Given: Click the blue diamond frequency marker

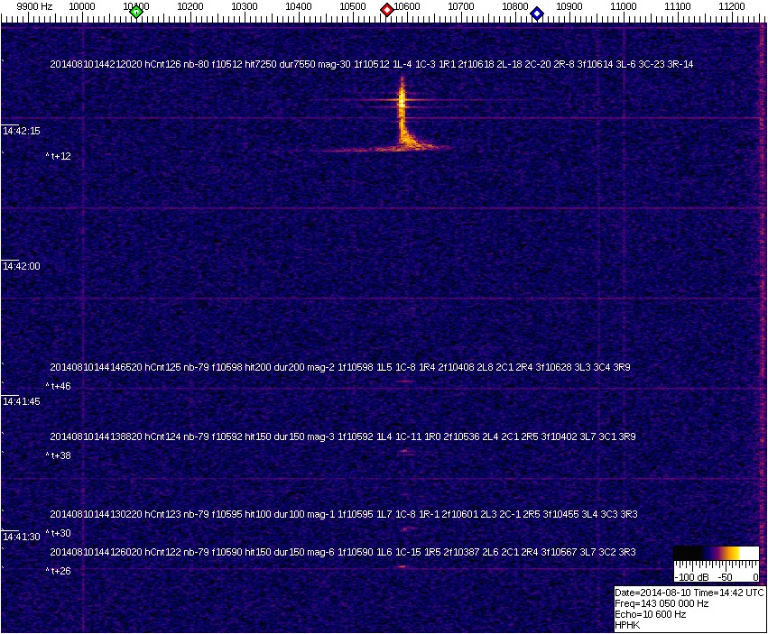Looking at the screenshot, I should coord(537,13).
